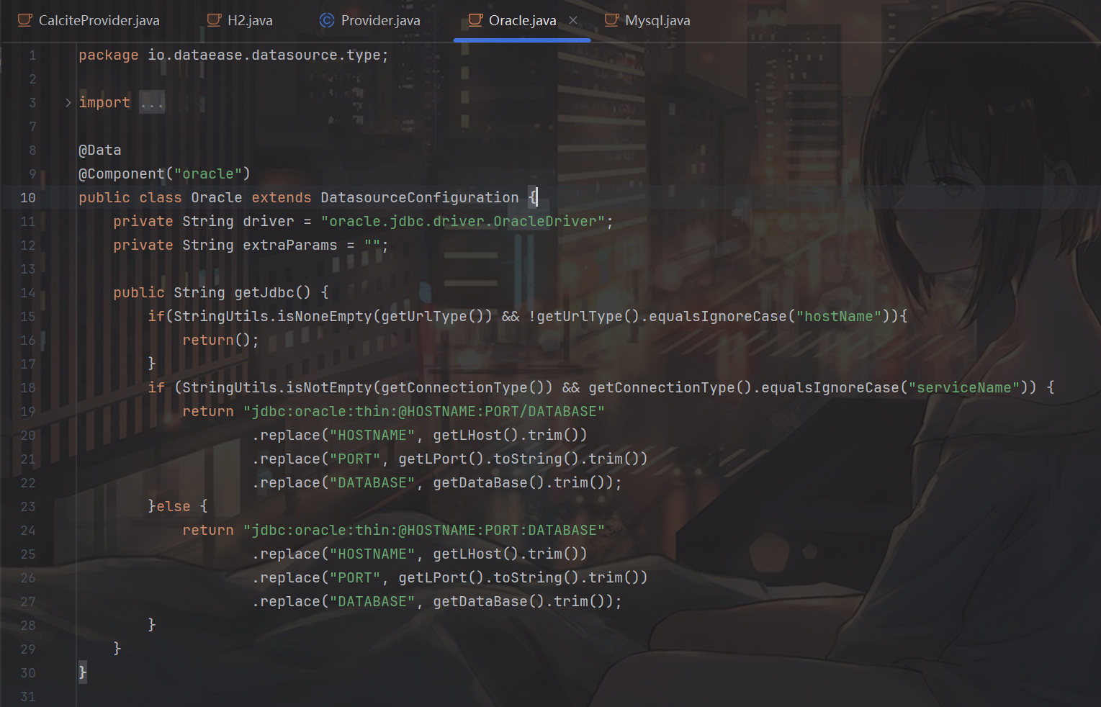Click the H2.java tab file icon
The image size is (1101, 707).
(214, 20)
